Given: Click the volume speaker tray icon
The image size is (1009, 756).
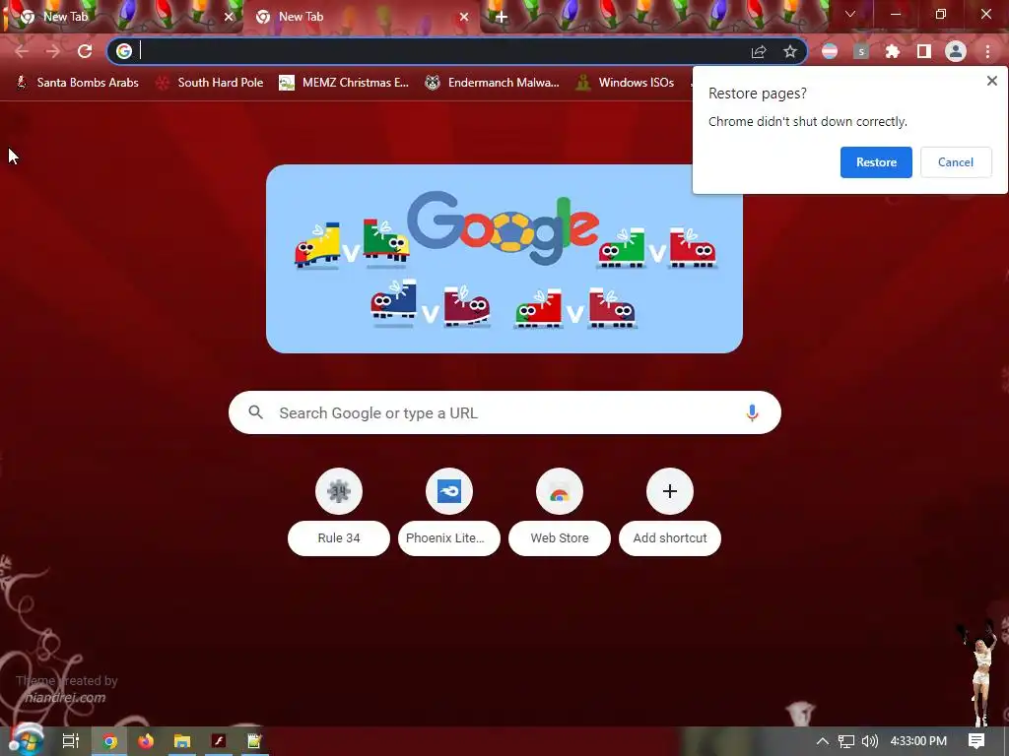Looking at the screenshot, I should [870, 741].
